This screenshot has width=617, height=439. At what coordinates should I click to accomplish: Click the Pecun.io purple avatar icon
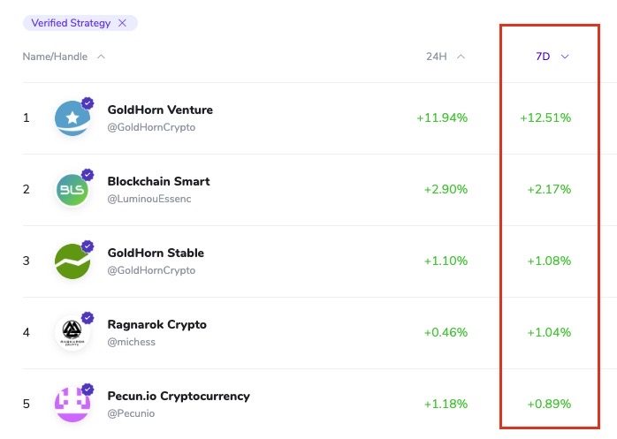tap(72, 404)
